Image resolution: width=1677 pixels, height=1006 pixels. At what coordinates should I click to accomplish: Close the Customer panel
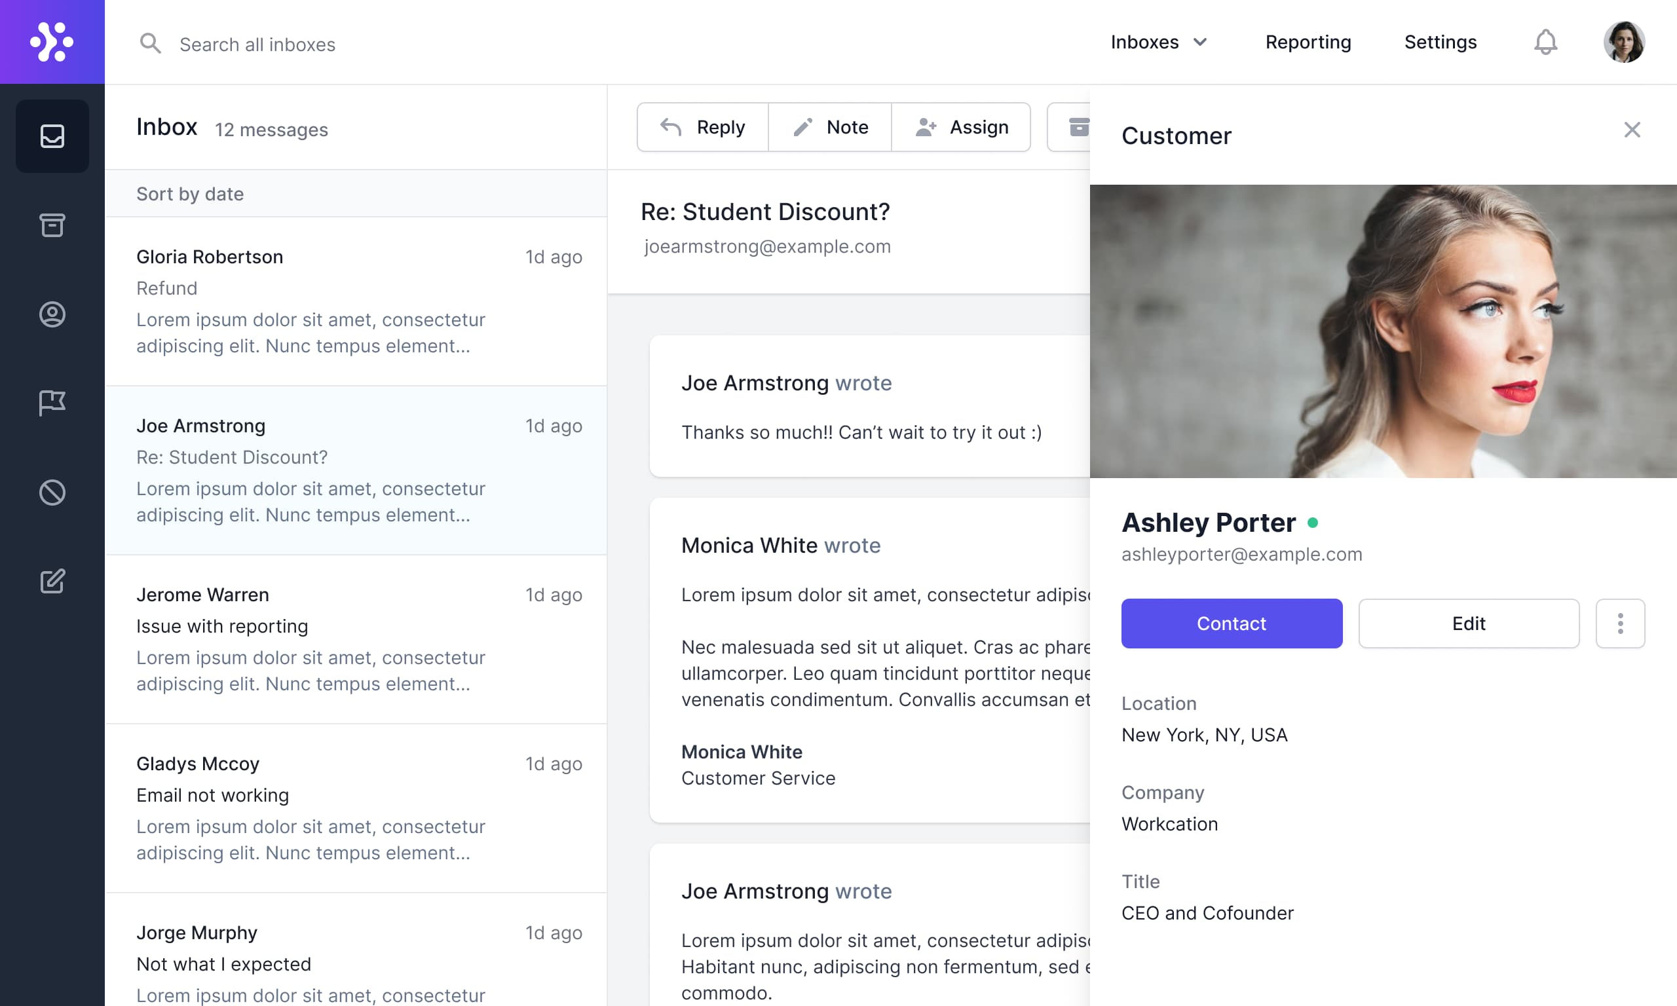1632,130
